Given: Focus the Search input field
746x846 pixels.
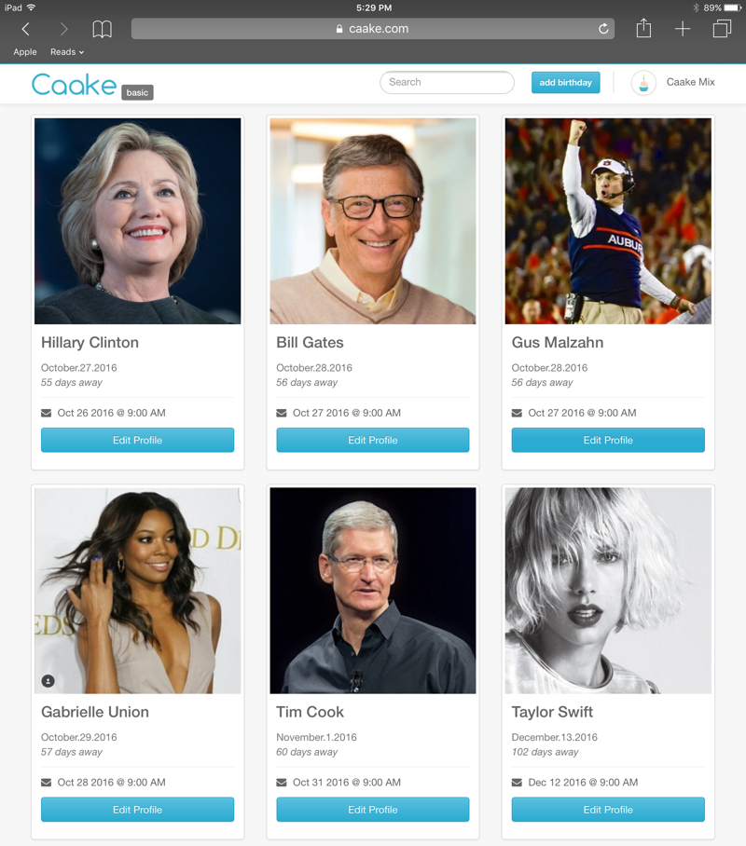Looking at the screenshot, I should (x=447, y=82).
